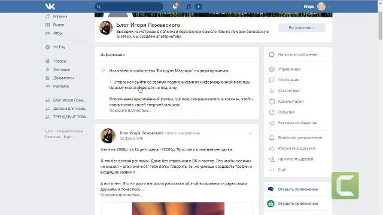Click the Блог Игоря Ложевского page title
383x215 pixels.
pyautogui.click(x=148, y=25)
